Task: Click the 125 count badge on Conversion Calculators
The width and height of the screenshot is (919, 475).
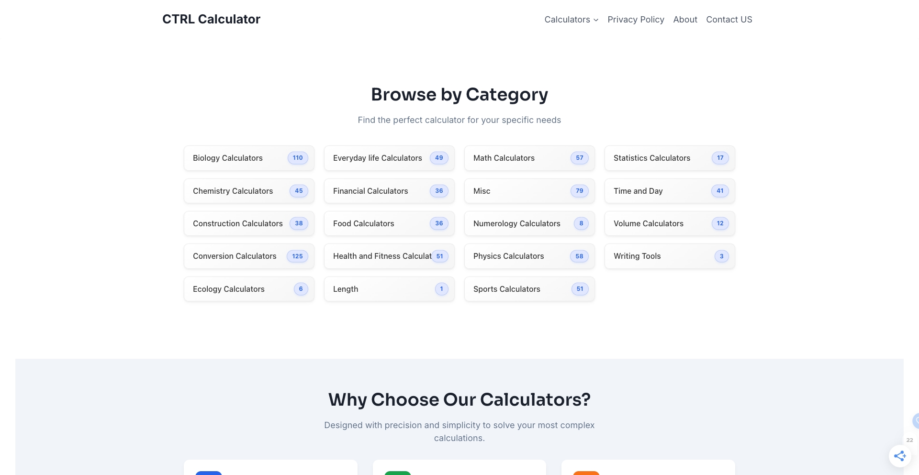Action: click(297, 256)
